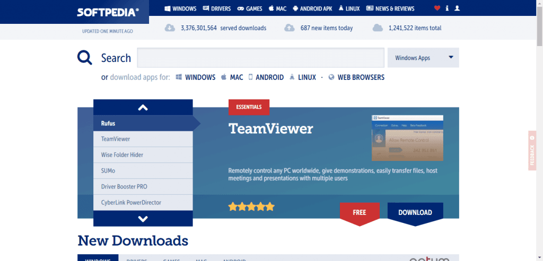Open the Feedback side tab

point(532,150)
